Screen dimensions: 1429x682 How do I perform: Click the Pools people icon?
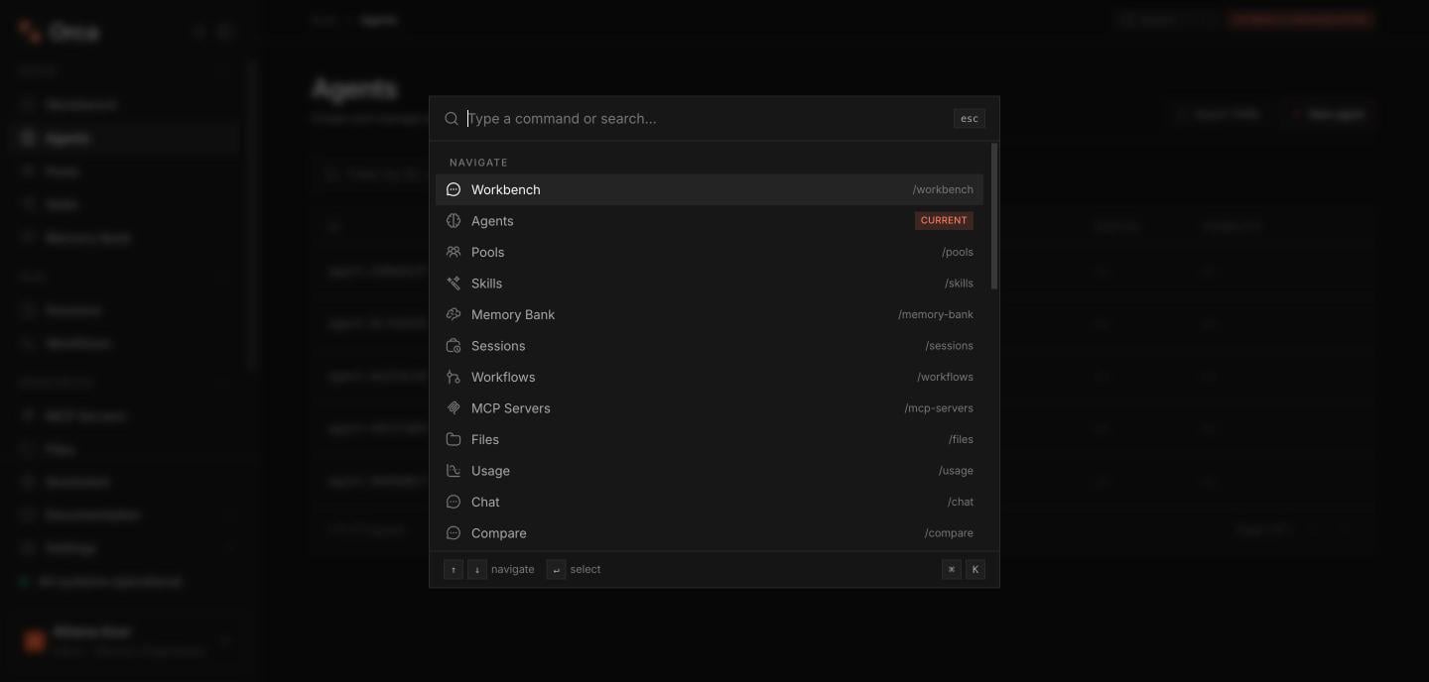(454, 252)
